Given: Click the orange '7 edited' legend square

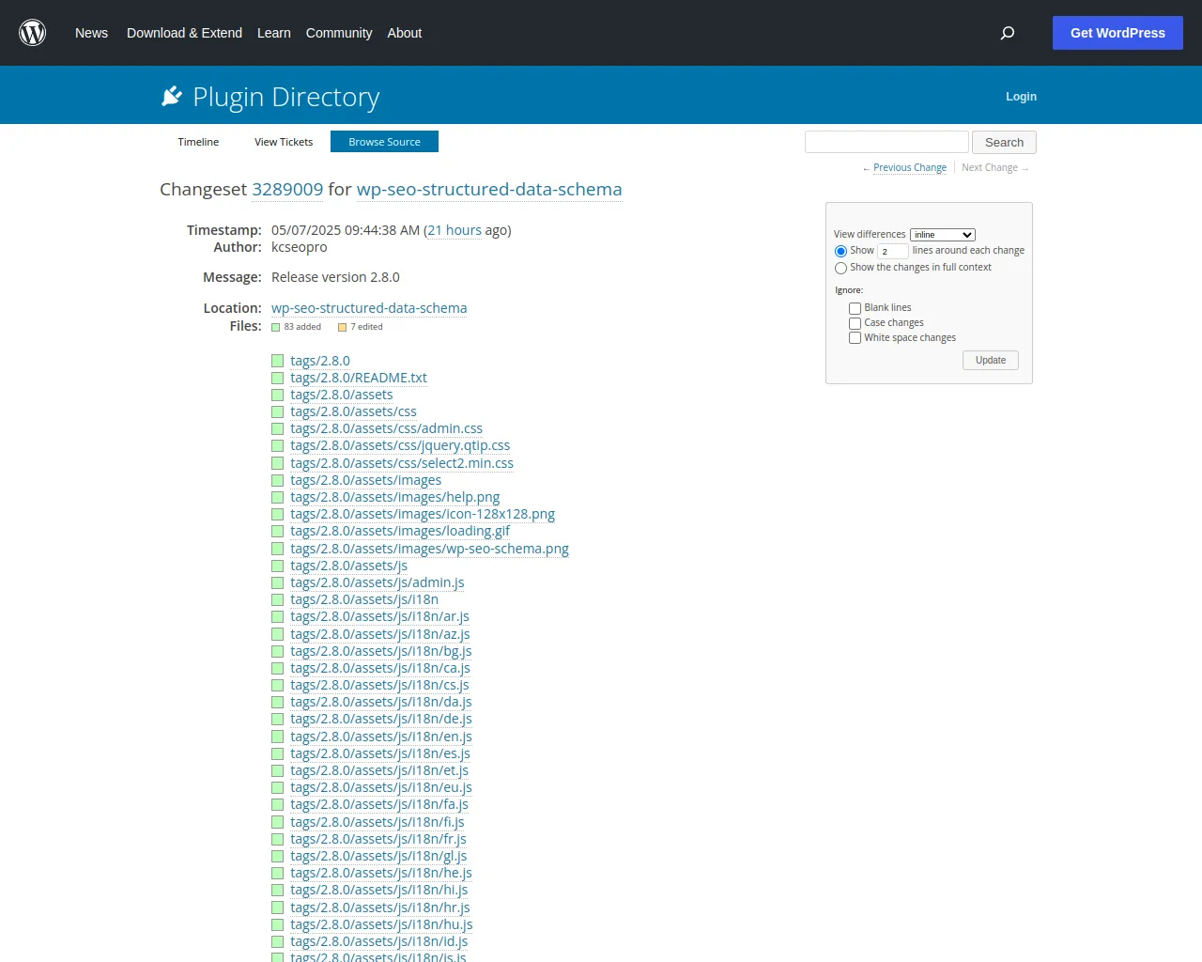Looking at the screenshot, I should coord(342,328).
